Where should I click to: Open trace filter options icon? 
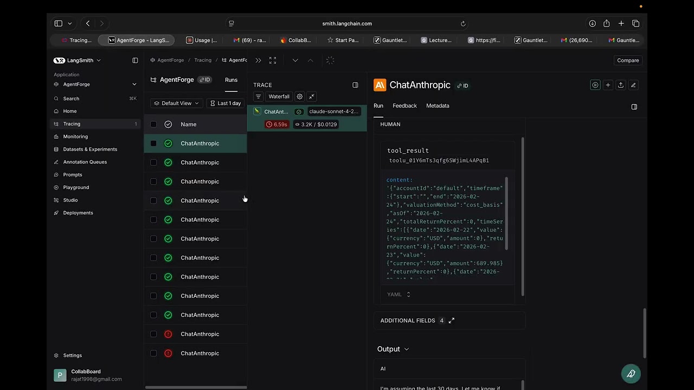(x=258, y=96)
